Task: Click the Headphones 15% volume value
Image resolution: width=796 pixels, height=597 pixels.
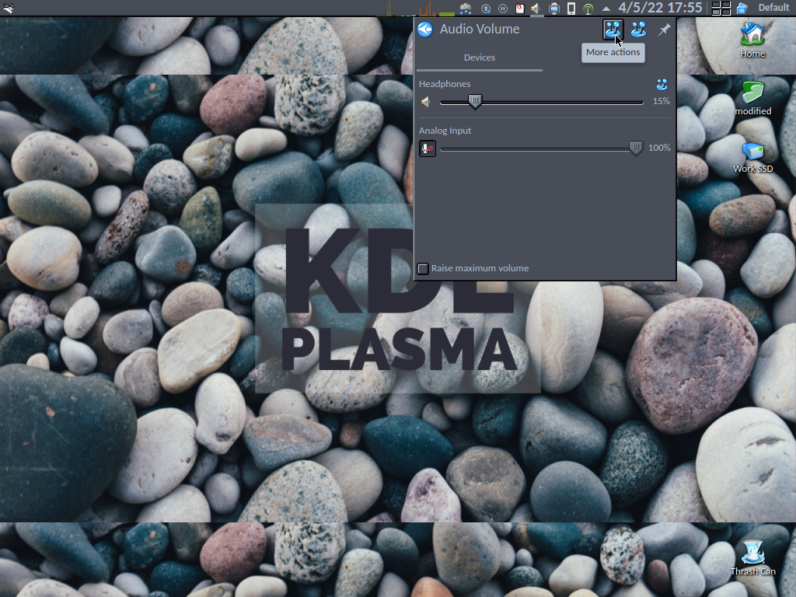Action: [x=661, y=102]
